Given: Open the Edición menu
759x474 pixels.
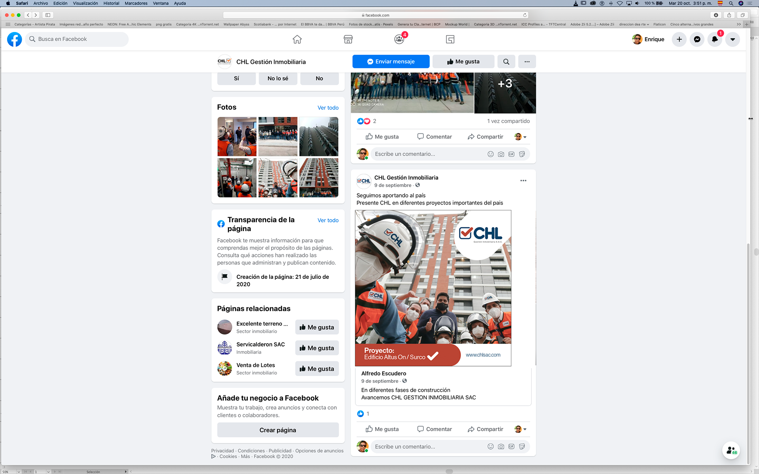Looking at the screenshot, I should pos(60,3).
